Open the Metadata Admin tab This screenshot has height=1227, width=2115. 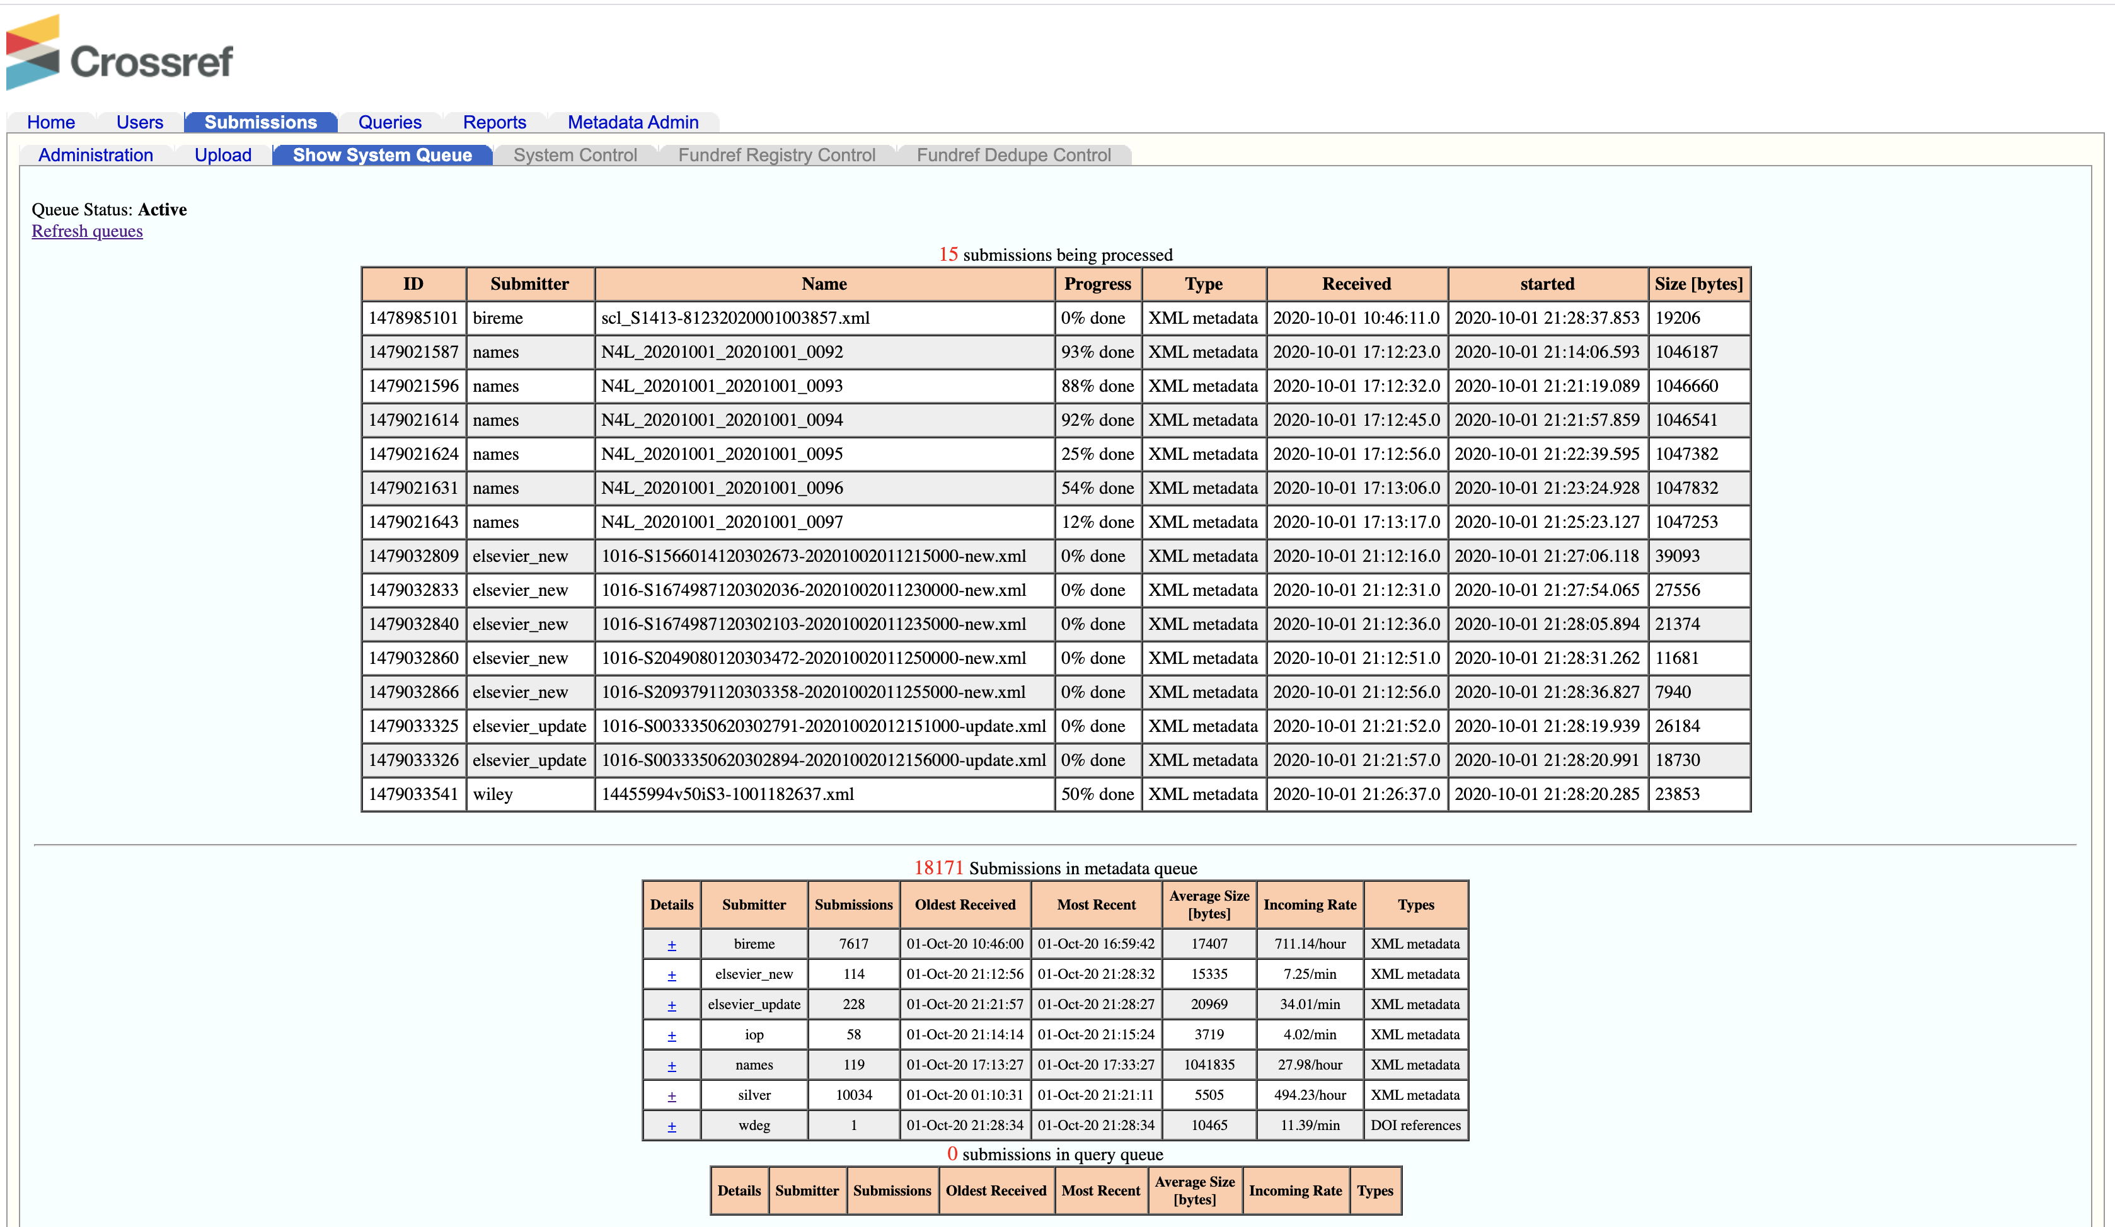(633, 122)
